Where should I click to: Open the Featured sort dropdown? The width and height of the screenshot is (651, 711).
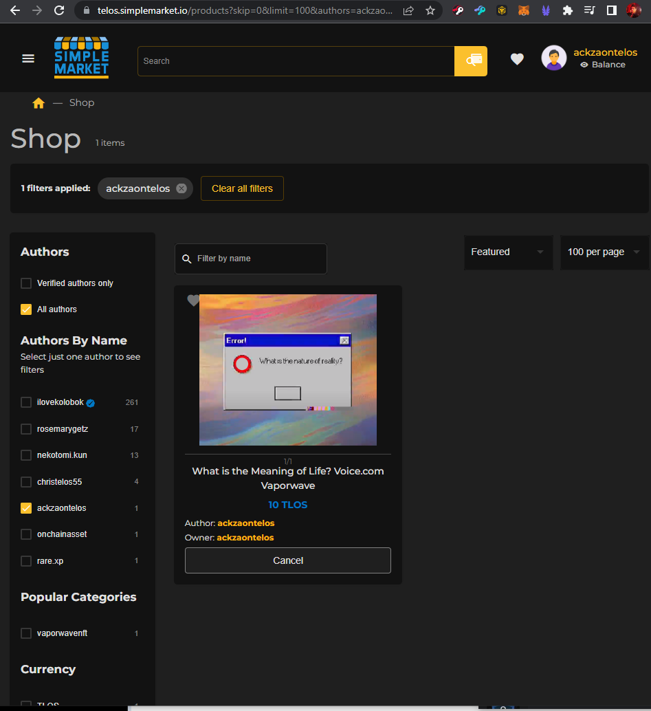[x=508, y=252]
